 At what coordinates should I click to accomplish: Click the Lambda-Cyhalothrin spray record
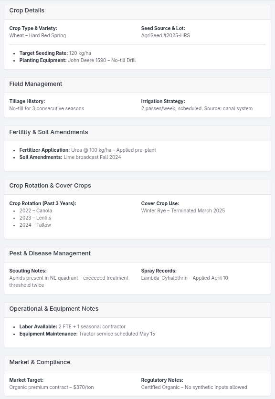pyautogui.click(x=185, y=278)
